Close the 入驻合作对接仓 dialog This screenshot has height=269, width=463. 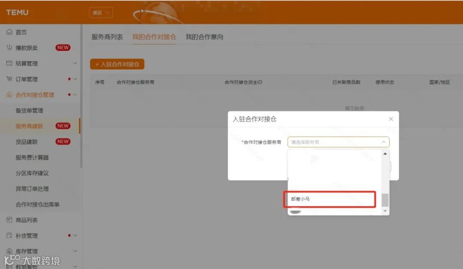point(391,119)
